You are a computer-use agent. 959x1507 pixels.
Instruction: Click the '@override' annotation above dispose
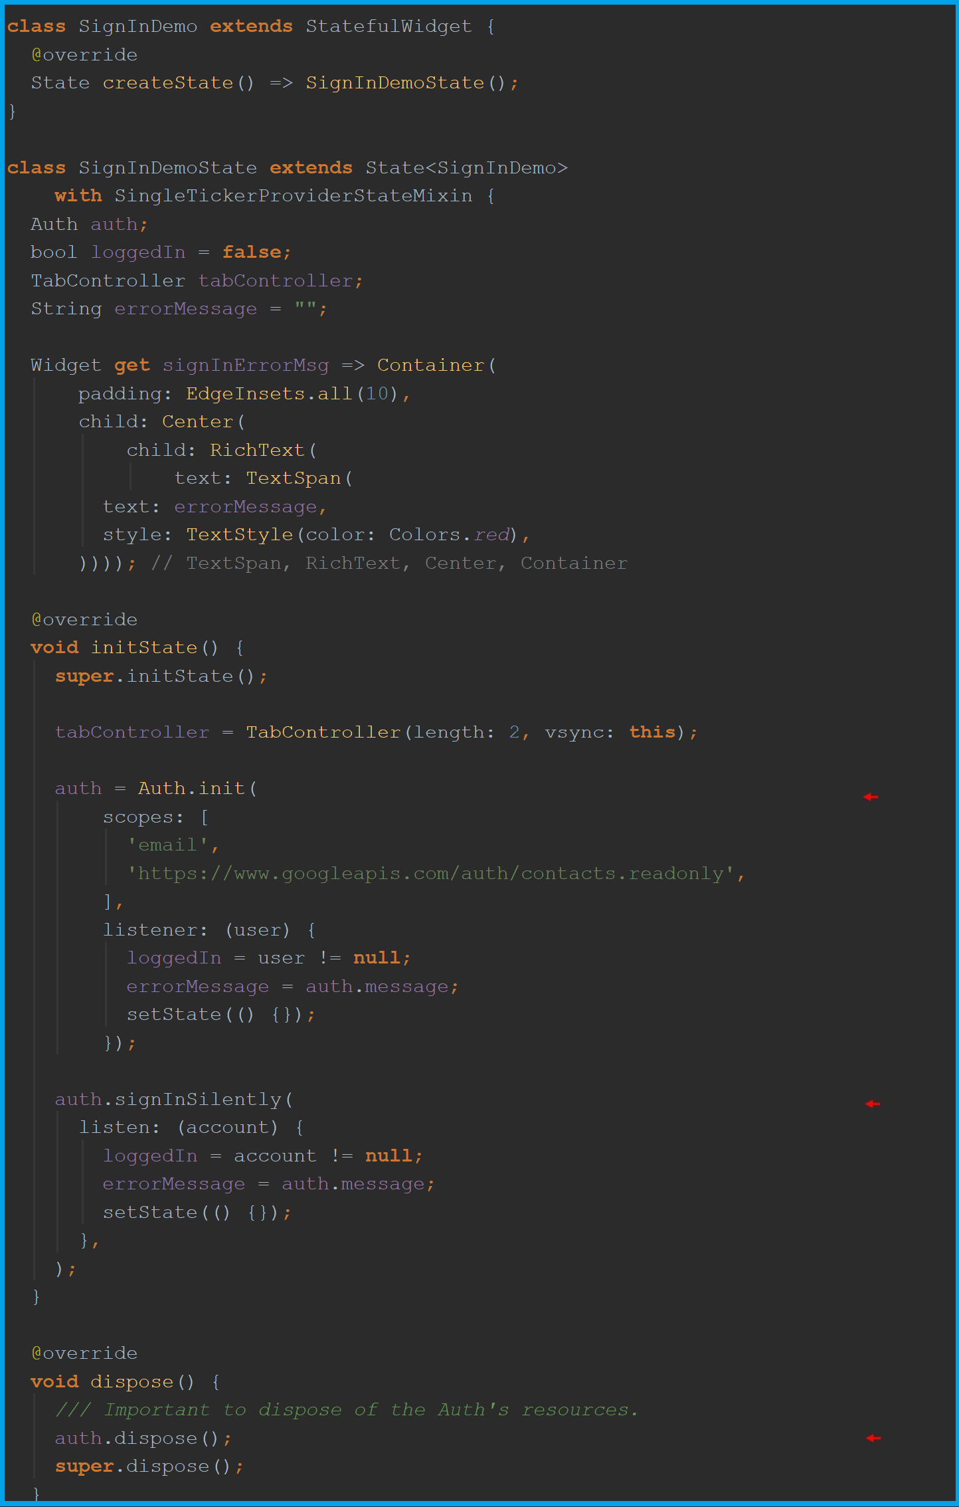point(84,1354)
